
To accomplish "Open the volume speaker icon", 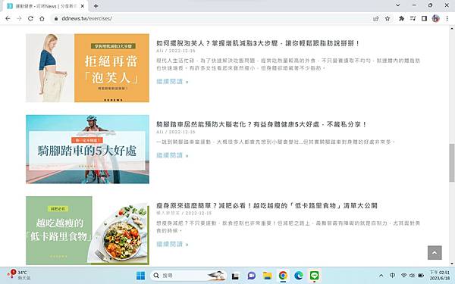I will point(412,276).
